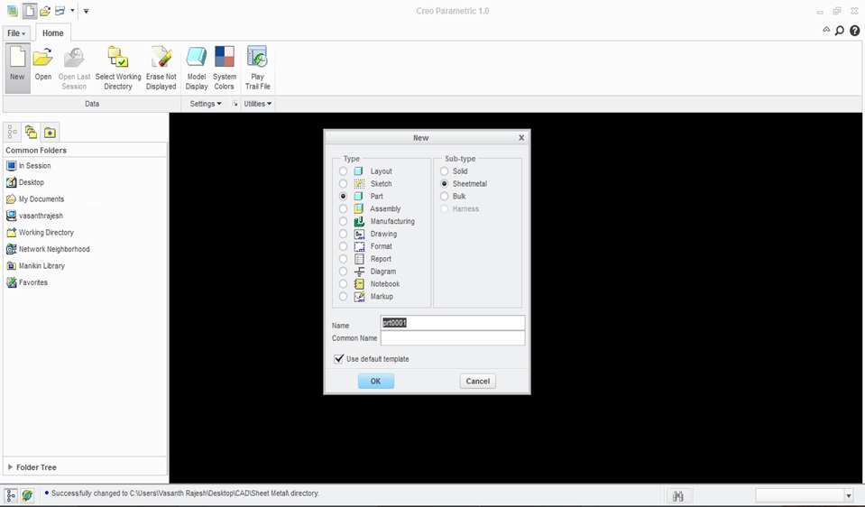Select Sketch type radio button
The image size is (865, 507).
coord(343,184)
